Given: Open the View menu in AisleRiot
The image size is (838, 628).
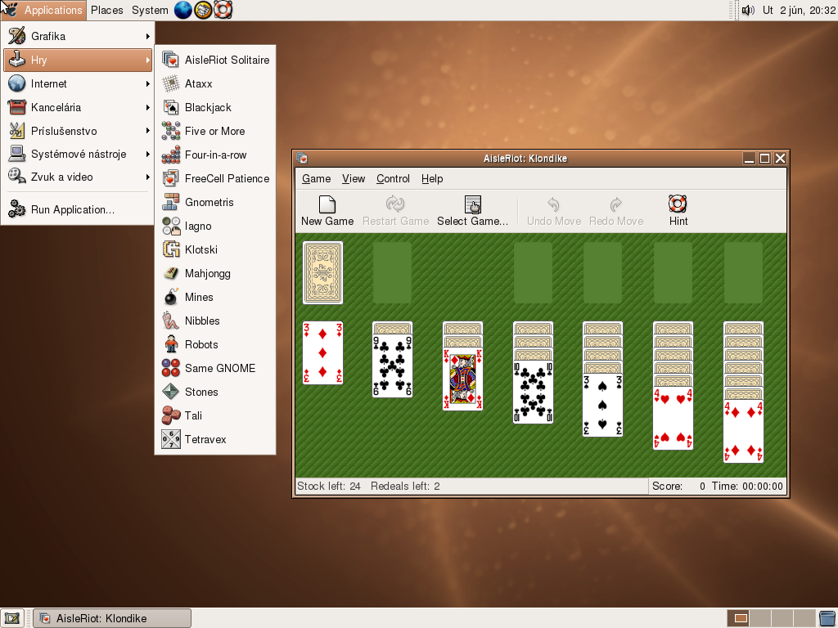Looking at the screenshot, I should point(354,179).
